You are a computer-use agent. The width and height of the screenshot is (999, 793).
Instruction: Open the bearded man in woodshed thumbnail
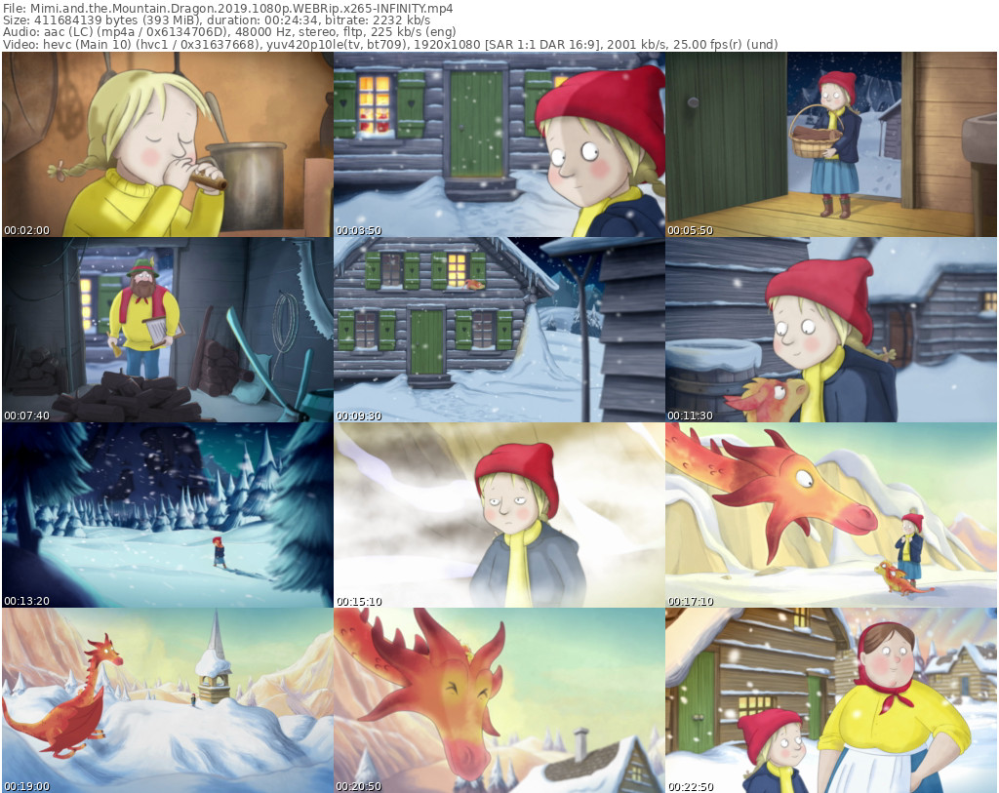pos(167,330)
